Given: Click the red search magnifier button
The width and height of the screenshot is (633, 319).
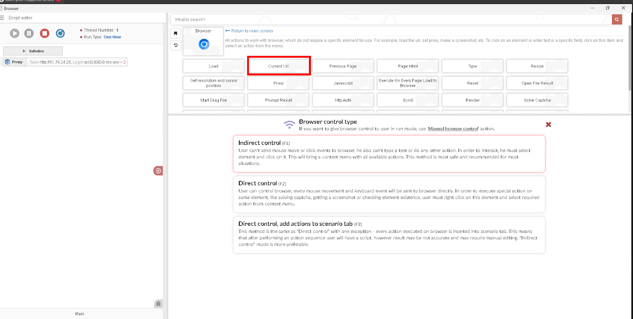Looking at the screenshot, I should pos(617,19).
